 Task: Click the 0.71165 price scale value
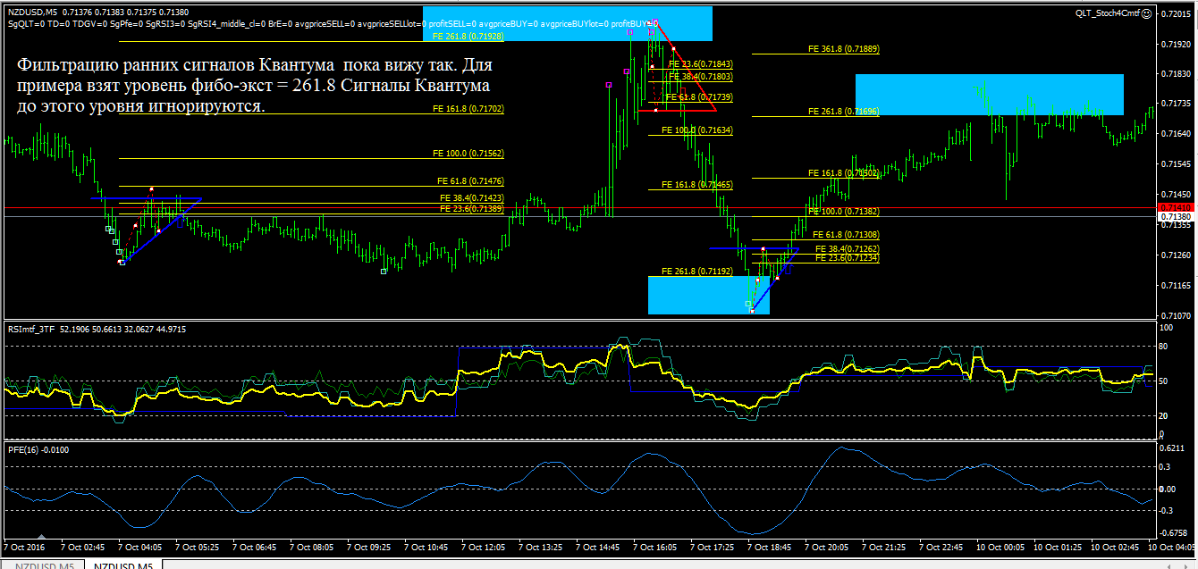click(x=1177, y=286)
